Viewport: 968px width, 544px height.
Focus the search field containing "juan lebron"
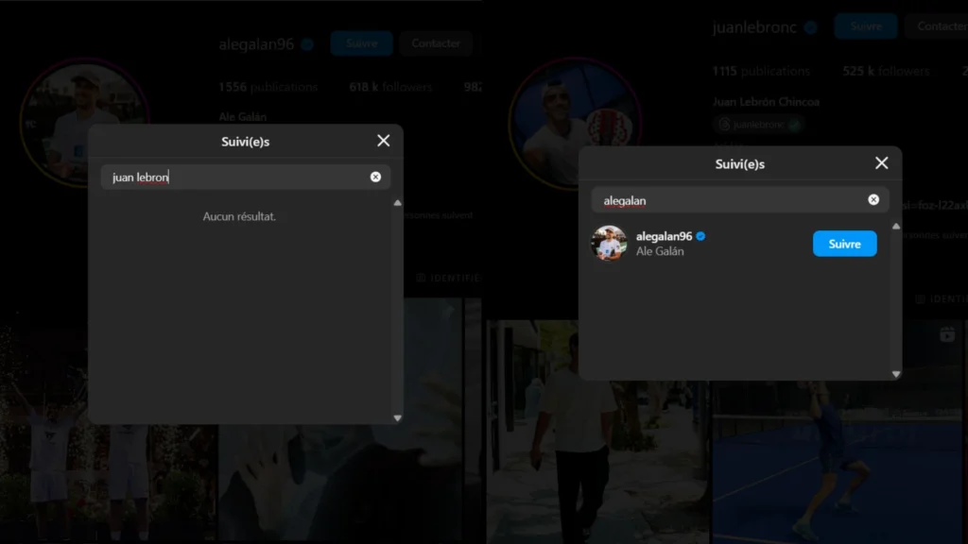(x=245, y=177)
